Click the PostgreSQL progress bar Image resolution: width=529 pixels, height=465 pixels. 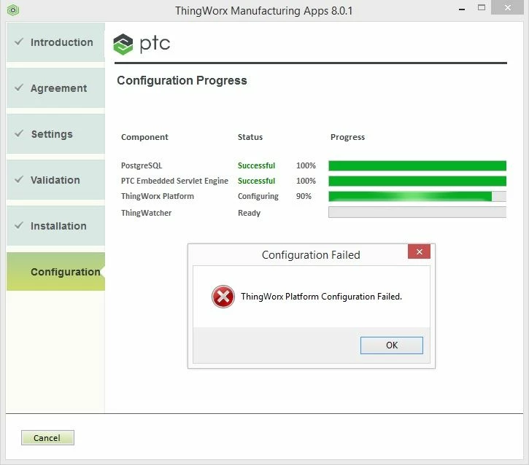coord(417,165)
